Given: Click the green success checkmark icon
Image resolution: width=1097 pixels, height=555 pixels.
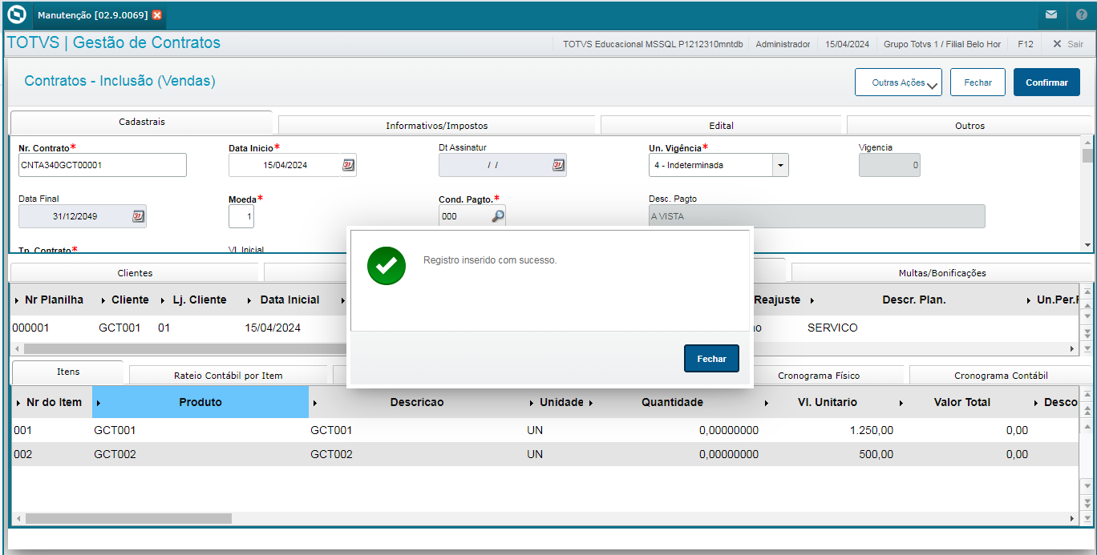Looking at the screenshot, I should click(x=387, y=266).
